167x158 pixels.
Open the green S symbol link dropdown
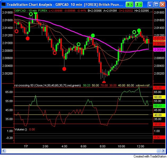coord(129,5)
